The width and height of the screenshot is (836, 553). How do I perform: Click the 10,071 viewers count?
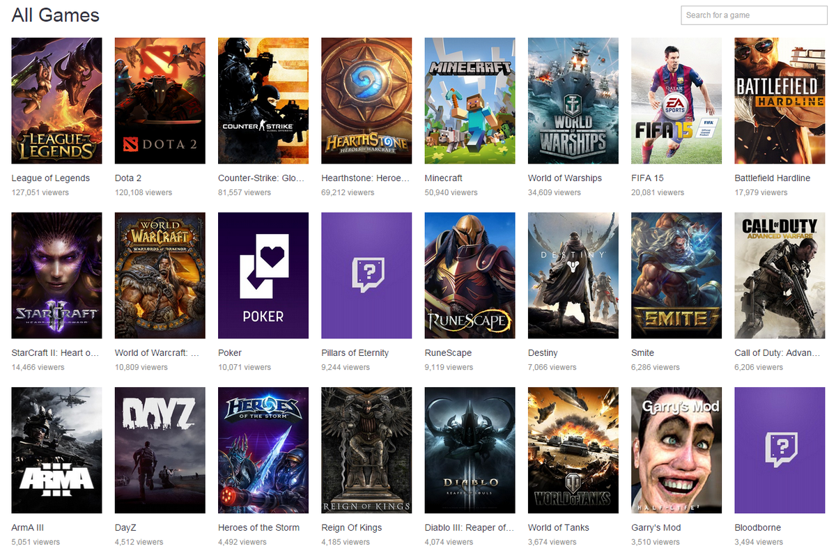[245, 368]
